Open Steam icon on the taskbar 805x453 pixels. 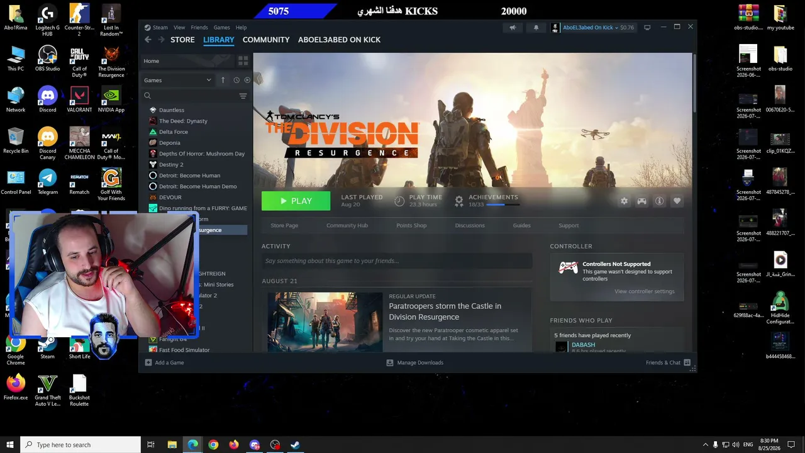pyautogui.click(x=295, y=445)
